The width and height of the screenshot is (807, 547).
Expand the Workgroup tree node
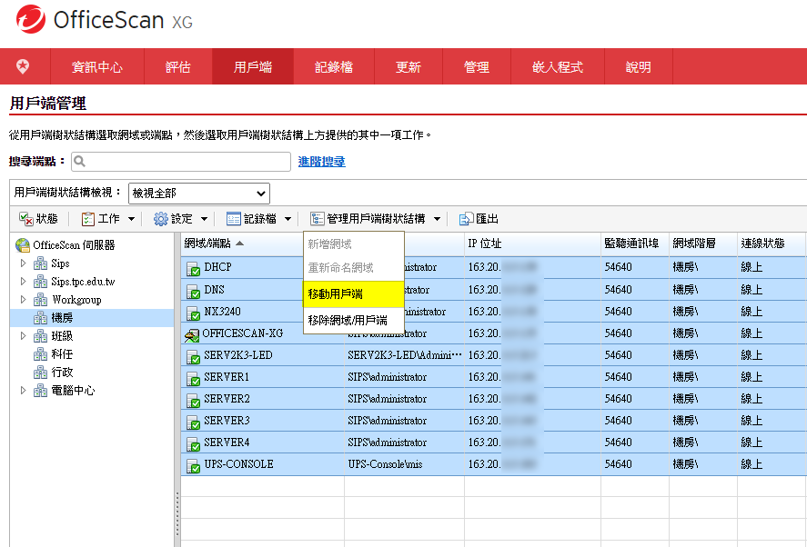click(x=23, y=299)
